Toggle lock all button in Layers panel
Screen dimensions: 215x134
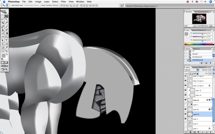click(197, 74)
